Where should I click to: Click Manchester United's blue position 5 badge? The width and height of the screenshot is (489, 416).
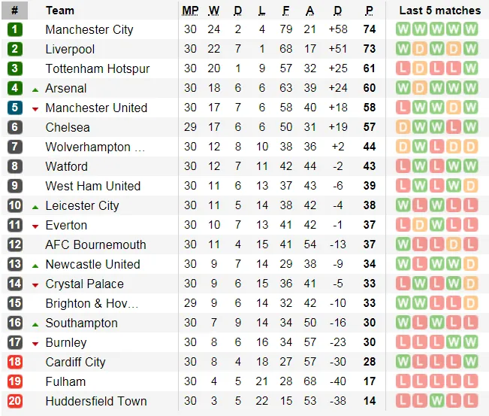15,108
